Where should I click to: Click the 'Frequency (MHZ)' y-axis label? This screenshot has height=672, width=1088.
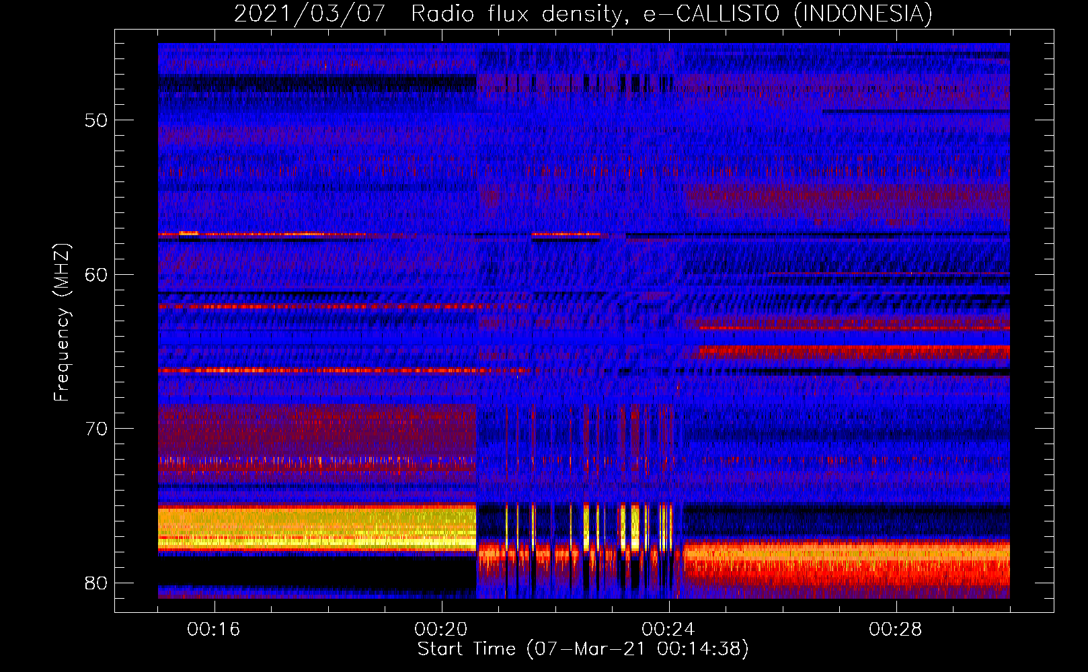(x=62, y=323)
